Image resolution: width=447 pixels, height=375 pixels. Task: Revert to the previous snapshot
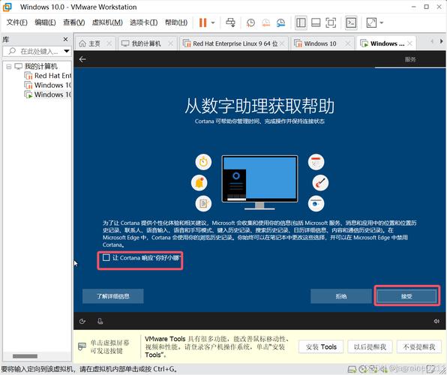point(265,22)
